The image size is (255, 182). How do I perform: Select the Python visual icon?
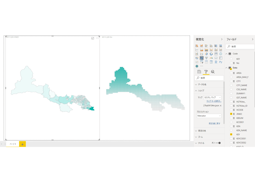tap(221, 62)
